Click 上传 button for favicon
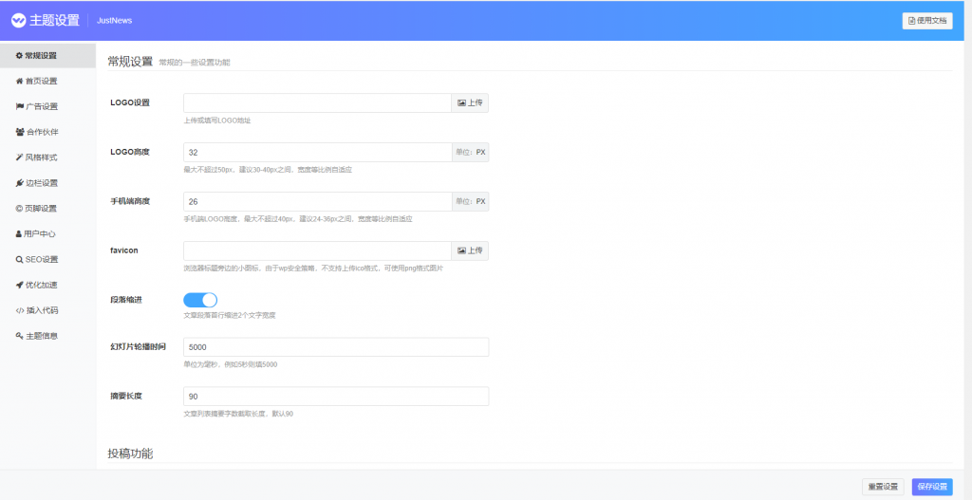The height and width of the screenshot is (500, 972). (470, 250)
